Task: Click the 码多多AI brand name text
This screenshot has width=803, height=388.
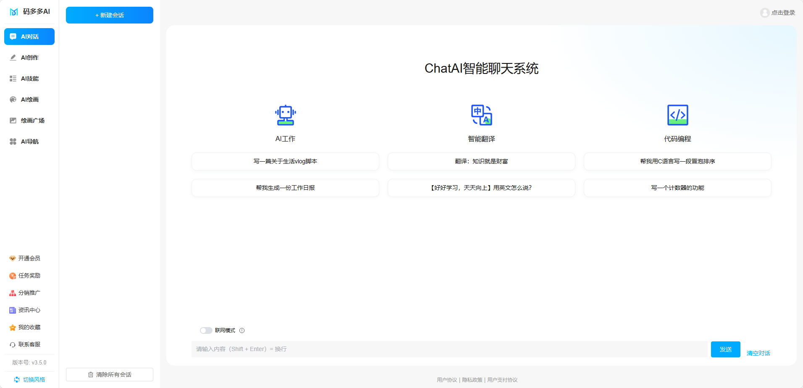Action: coord(37,12)
